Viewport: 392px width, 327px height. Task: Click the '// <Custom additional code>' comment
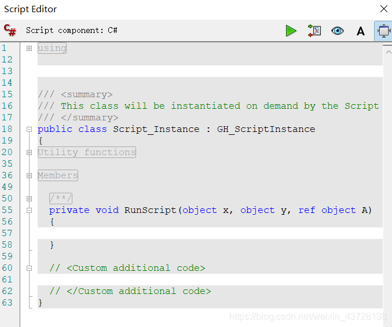127,268
